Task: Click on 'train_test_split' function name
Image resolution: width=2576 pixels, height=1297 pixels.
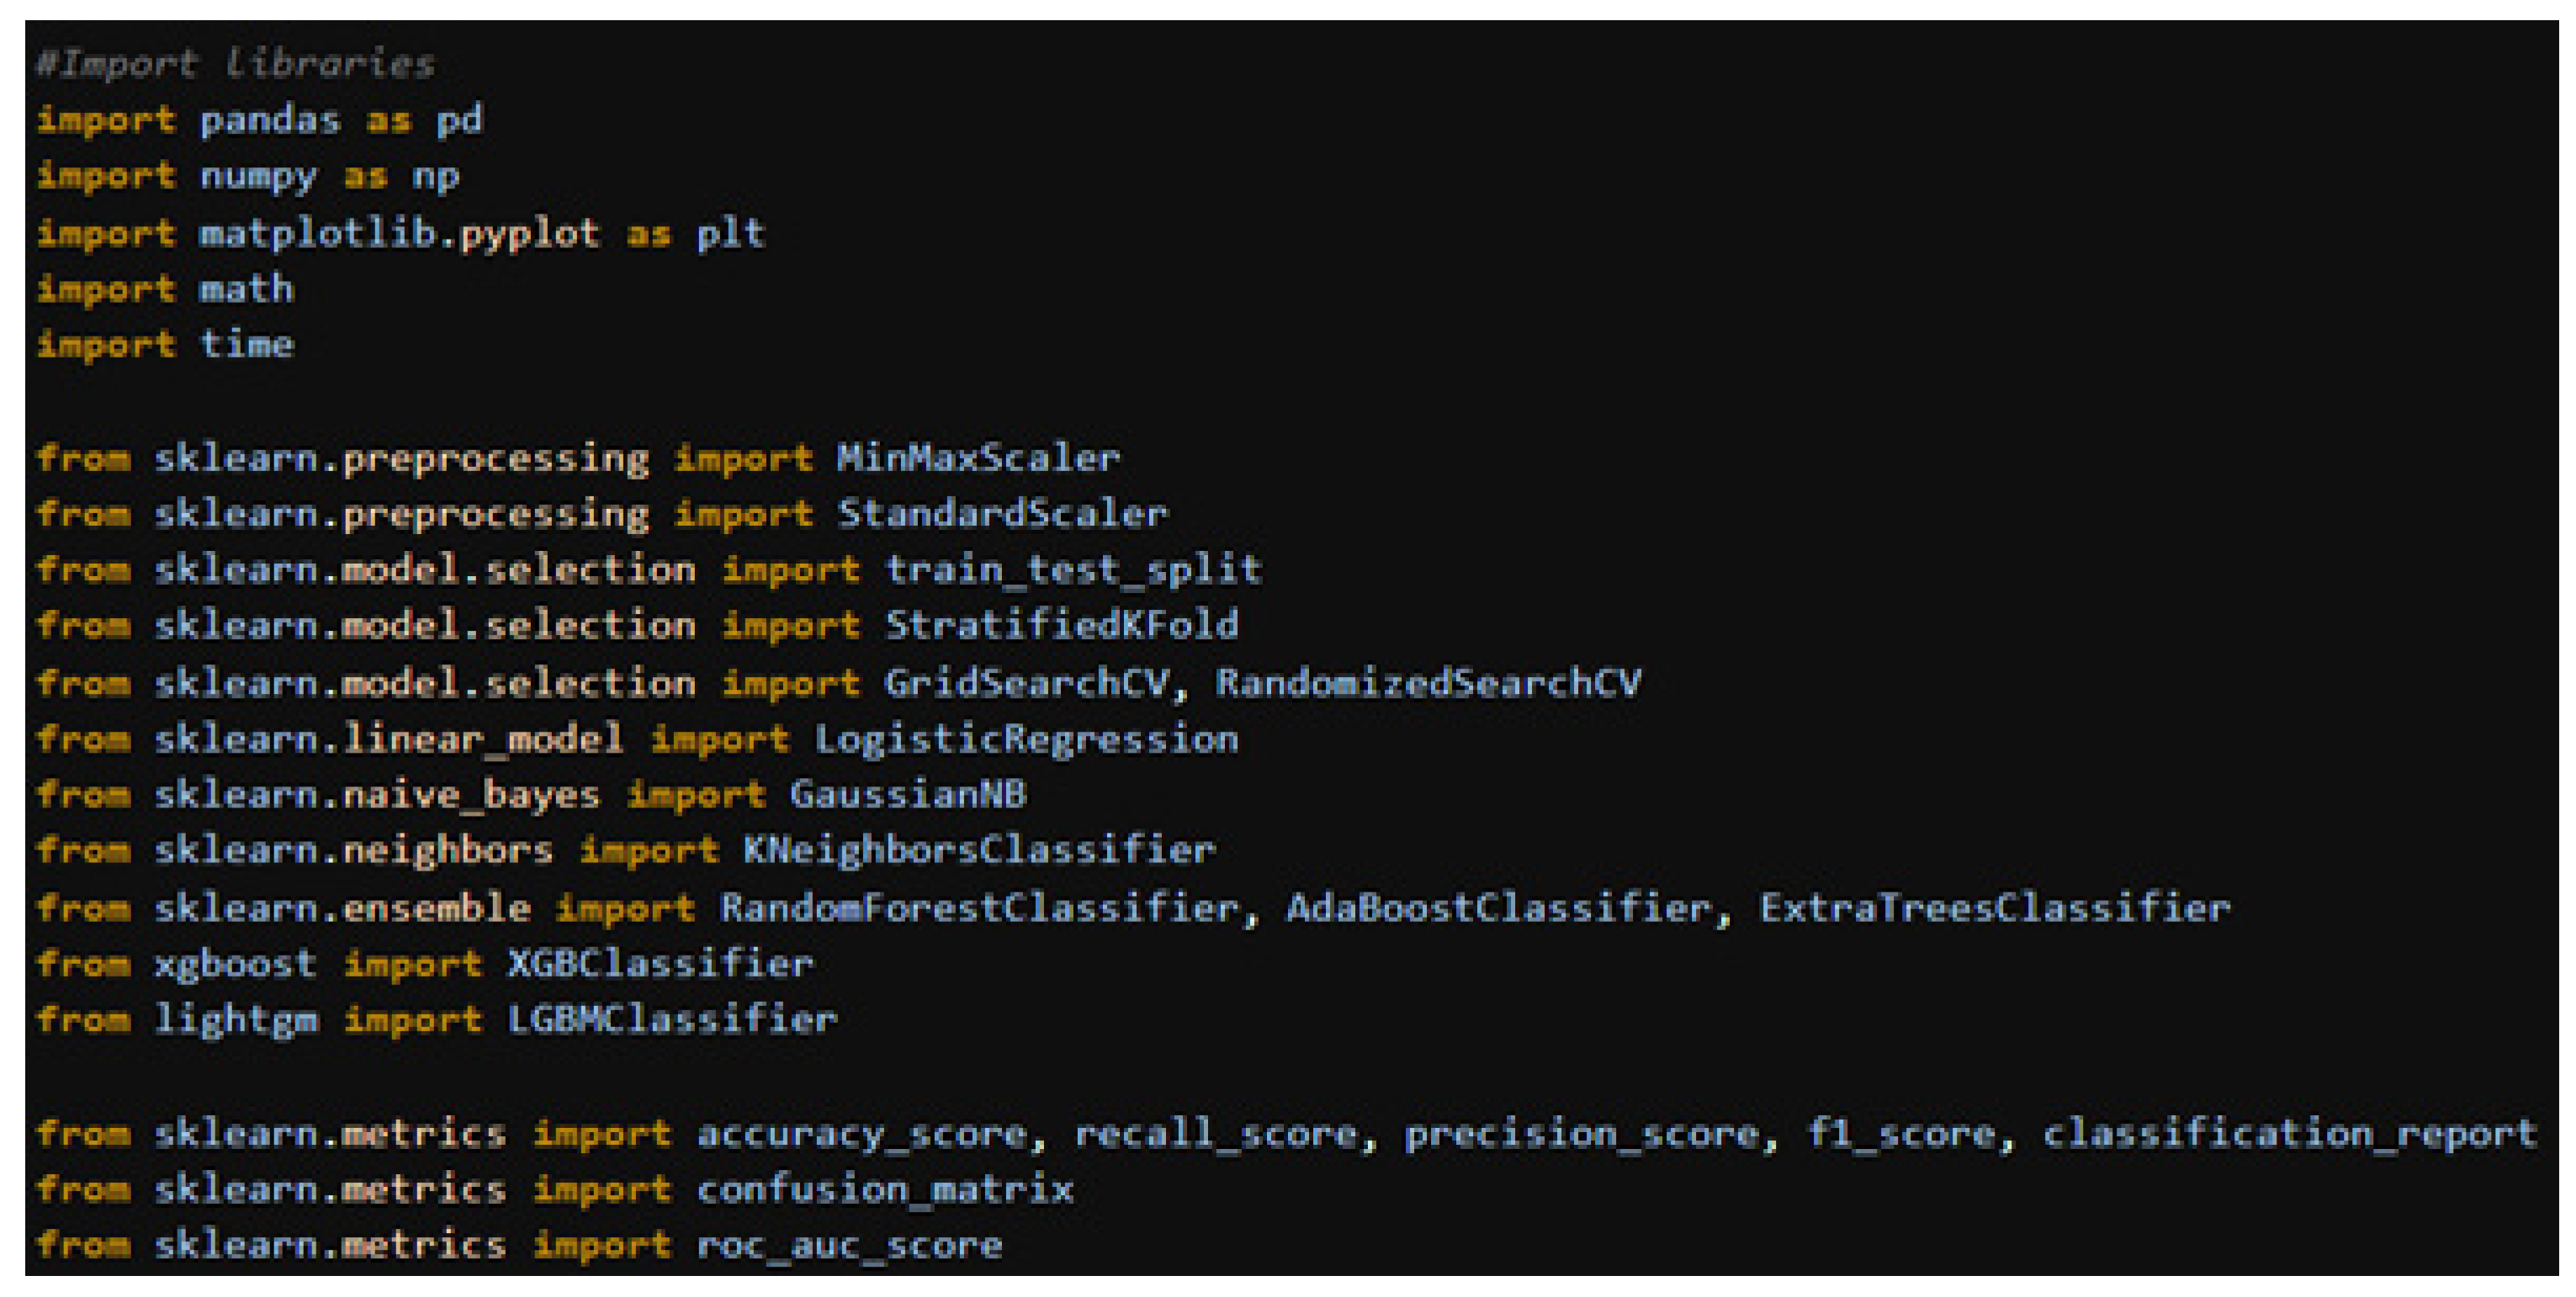Action: pos(1073,569)
